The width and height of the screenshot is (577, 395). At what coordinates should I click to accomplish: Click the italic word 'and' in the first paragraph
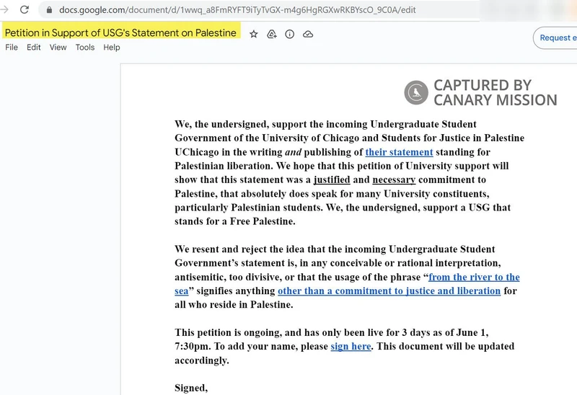tap(293, 152)
